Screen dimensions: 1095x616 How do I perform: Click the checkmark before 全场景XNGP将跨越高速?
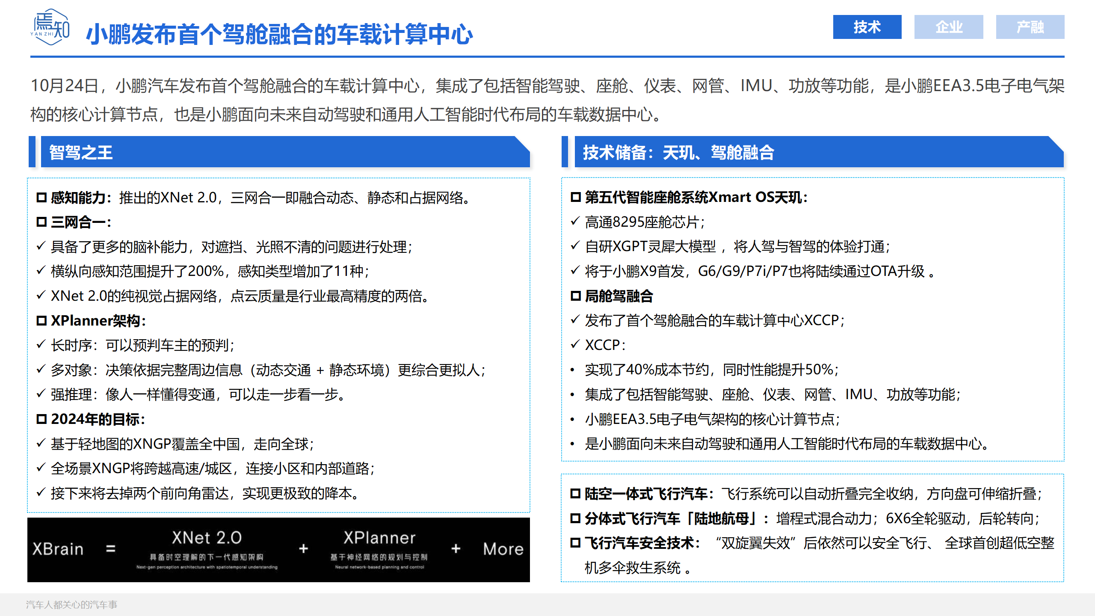41,468
